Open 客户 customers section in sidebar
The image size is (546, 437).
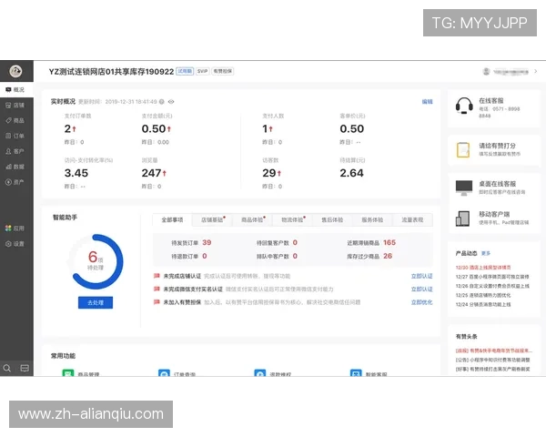click(x=15, y=151)
